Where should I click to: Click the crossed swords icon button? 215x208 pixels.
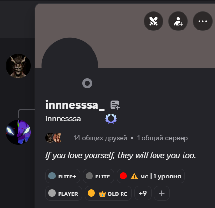[x=154, y=21]
